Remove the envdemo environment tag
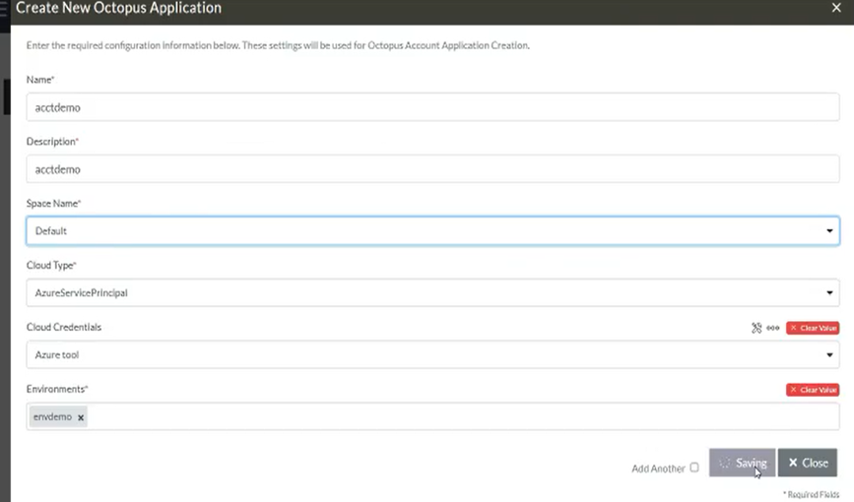 click(81, 417)
